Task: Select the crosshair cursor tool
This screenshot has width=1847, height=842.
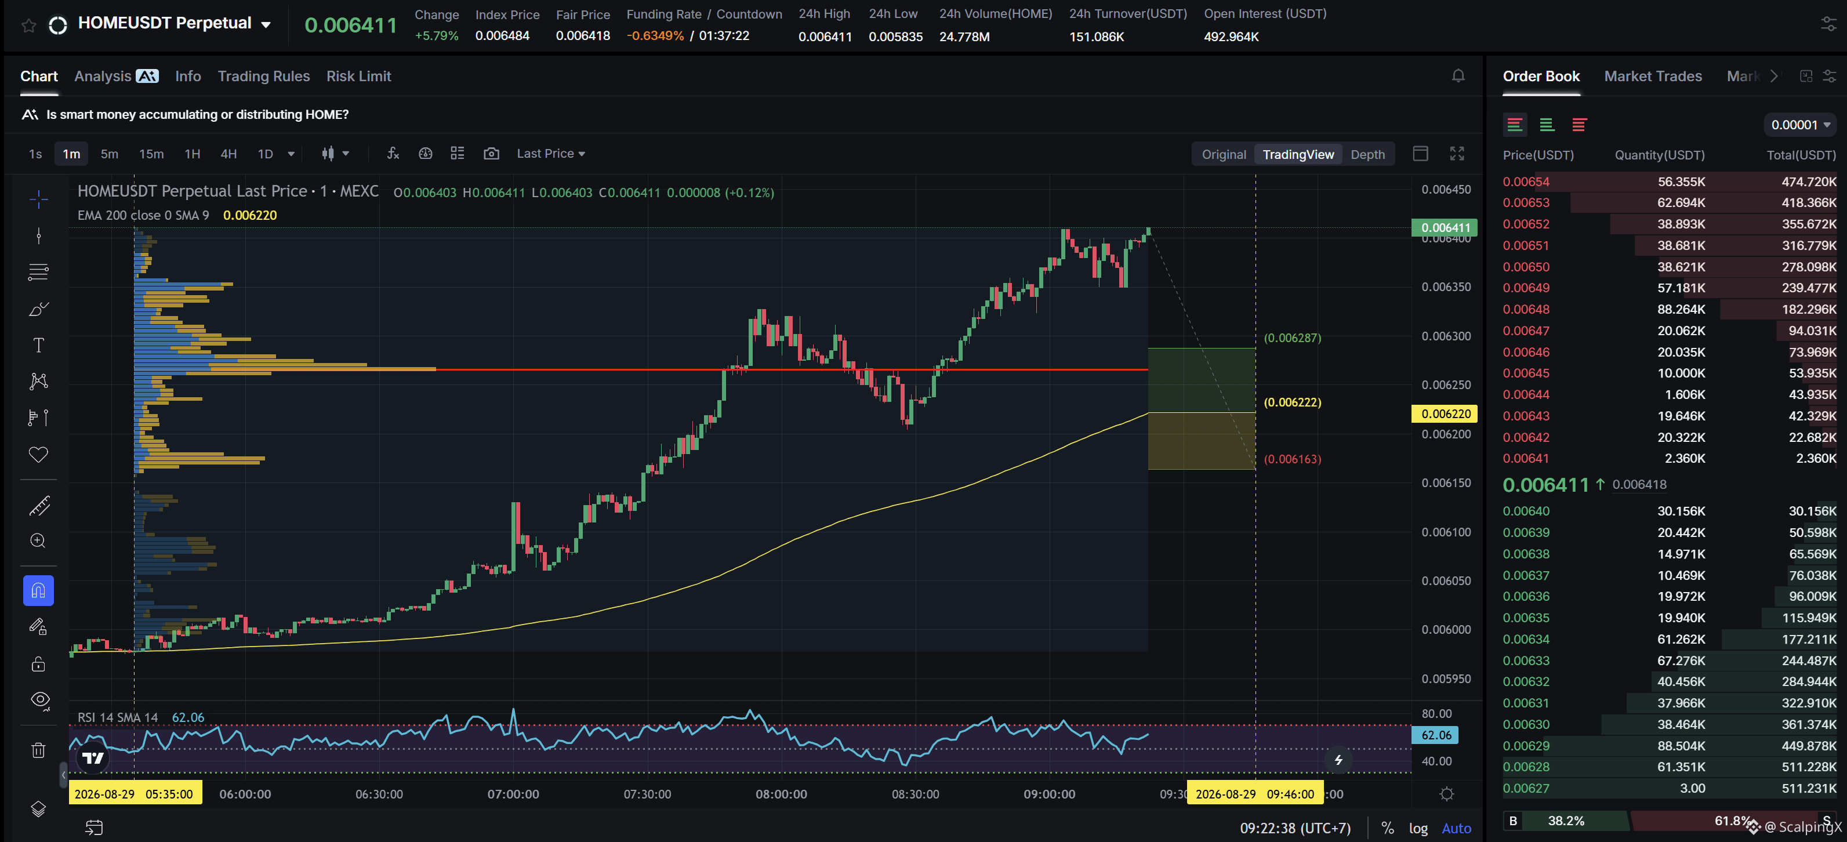Action: (39, 199)
